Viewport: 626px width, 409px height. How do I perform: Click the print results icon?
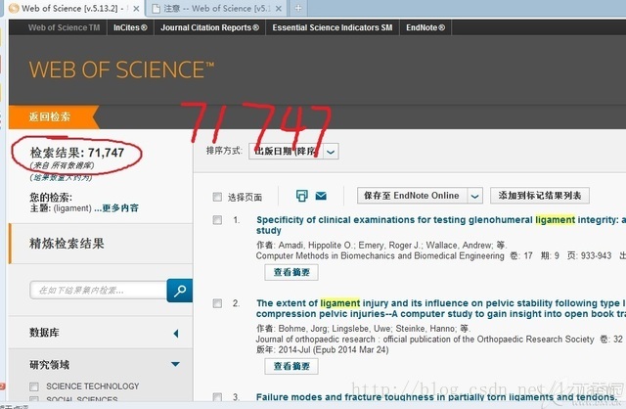click(302, 196)
